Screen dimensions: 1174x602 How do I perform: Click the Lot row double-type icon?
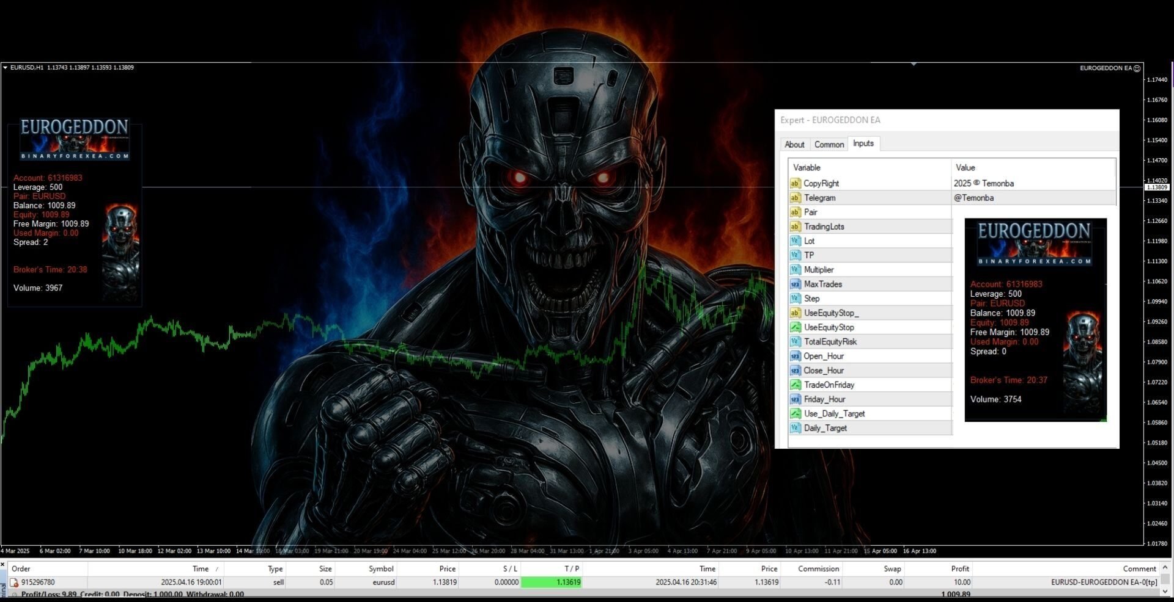click(795, 241)
